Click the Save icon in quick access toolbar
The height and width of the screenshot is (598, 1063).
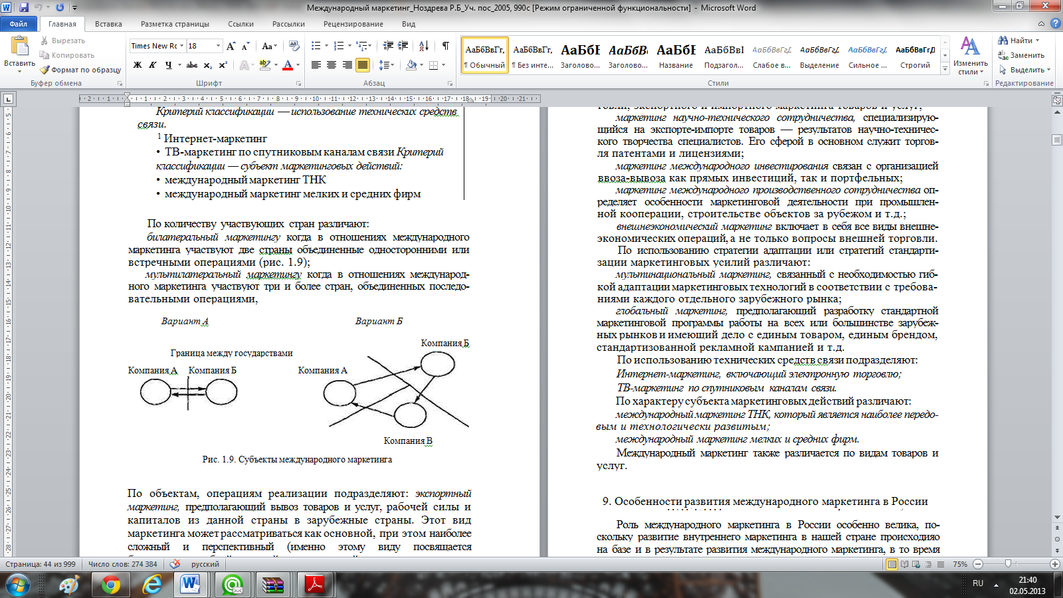[24, 7]
